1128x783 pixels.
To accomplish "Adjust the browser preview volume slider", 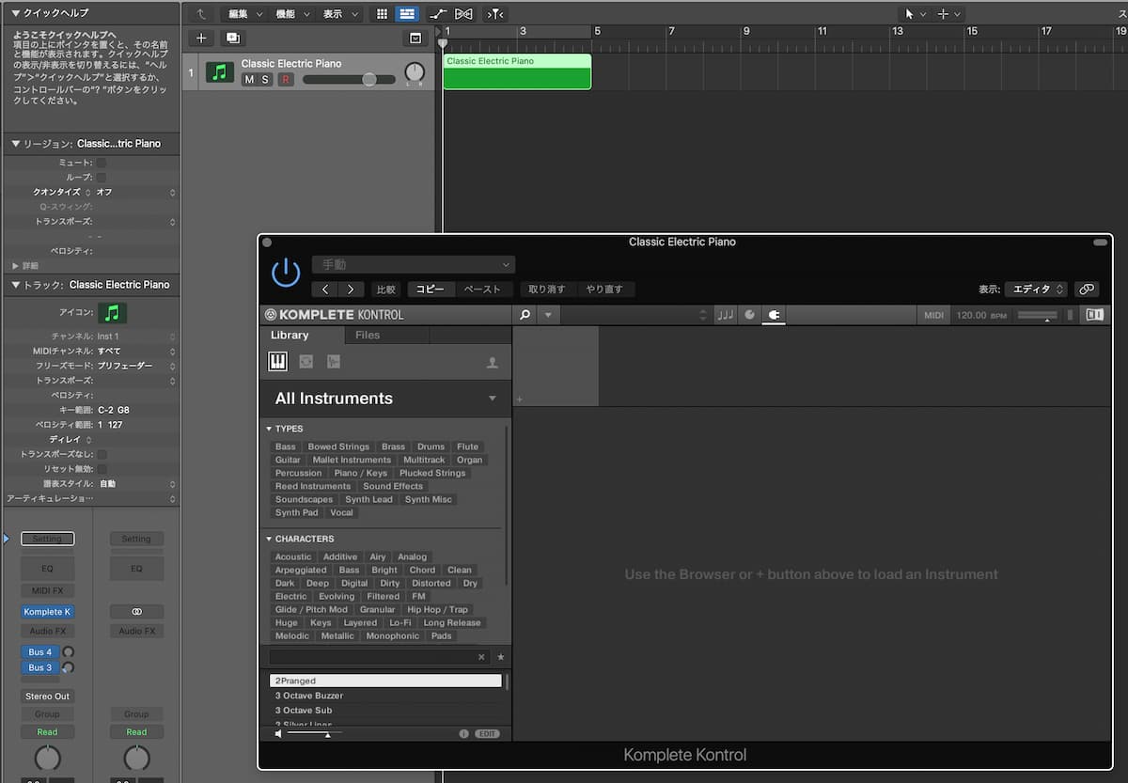I will click(x=315, y=734).
